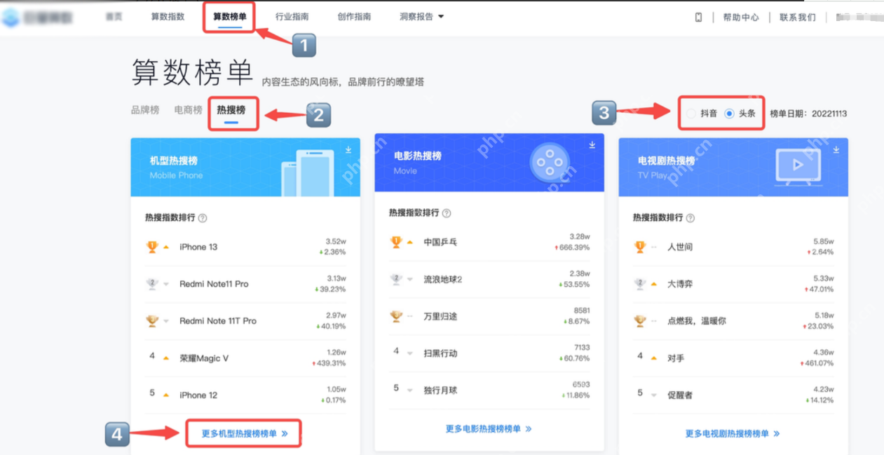Open 更多电视剧热搜榜榜单 link

(x=733, y=433)
